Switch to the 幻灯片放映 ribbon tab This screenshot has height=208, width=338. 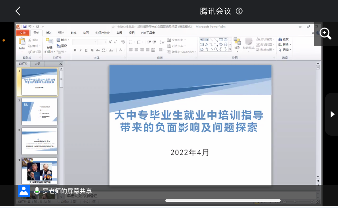(103, 33)
